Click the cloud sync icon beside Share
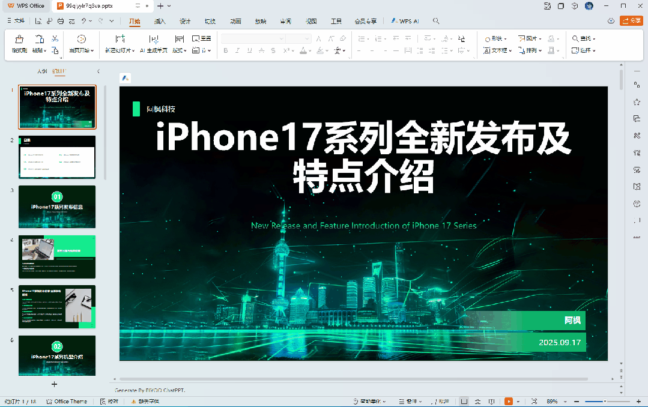 coord(611,20)
